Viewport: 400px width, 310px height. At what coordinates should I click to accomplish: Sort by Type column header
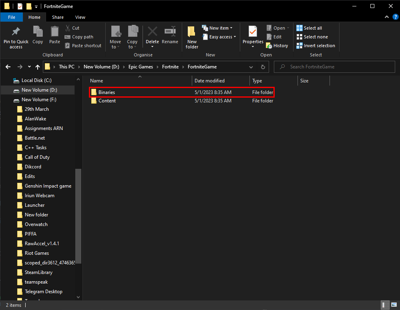273,81
